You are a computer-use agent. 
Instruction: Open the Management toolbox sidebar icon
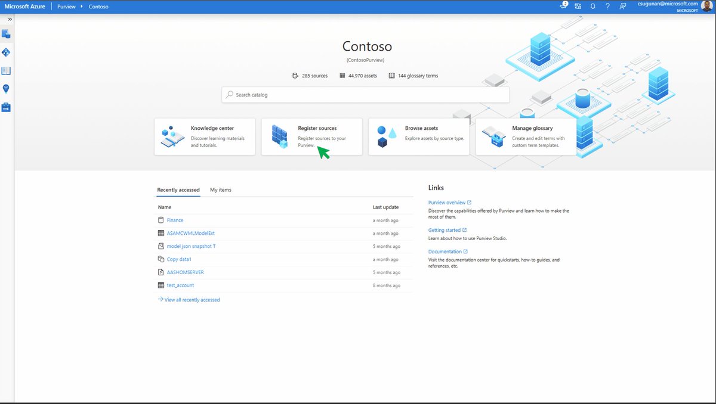6,107
